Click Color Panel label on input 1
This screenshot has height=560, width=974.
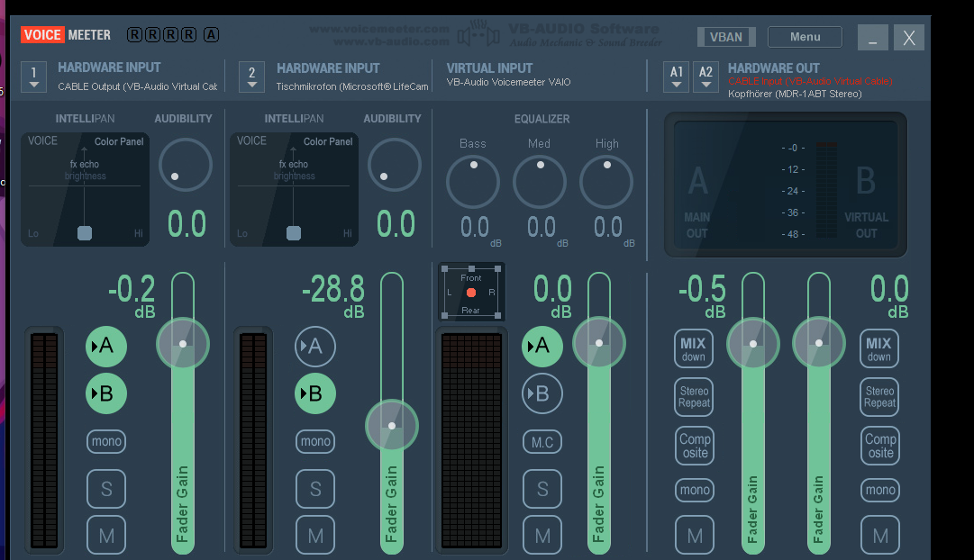click(119, 141)
